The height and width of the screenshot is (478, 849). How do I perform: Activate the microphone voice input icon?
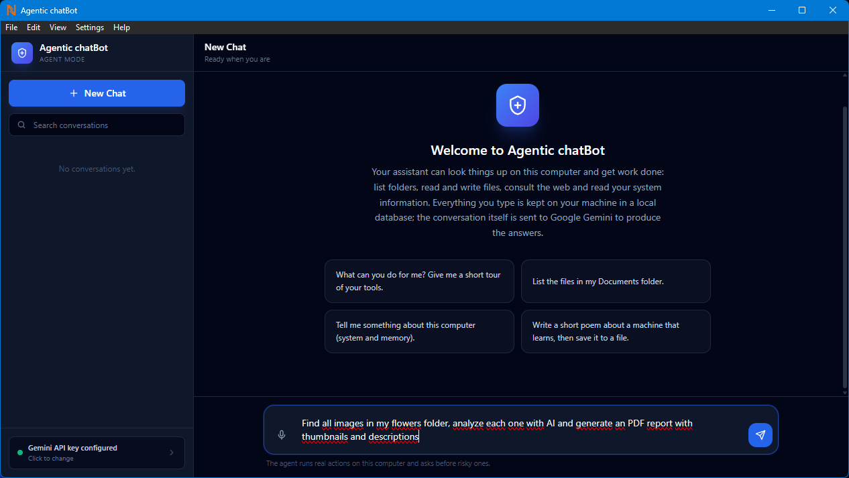[282, 435]
